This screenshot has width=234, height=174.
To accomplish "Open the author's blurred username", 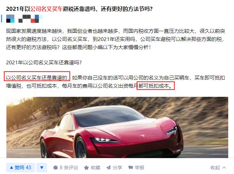I will (30, 19).
